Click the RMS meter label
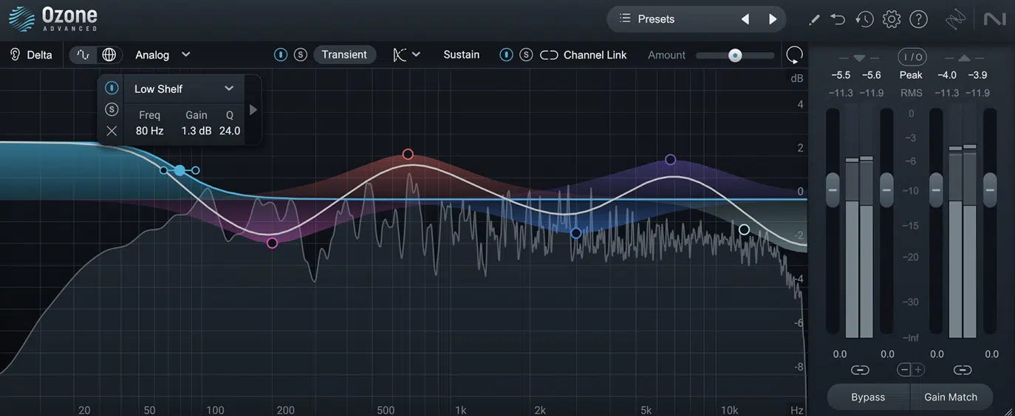The image size is (1015, 416). click(x=912, y=93)
